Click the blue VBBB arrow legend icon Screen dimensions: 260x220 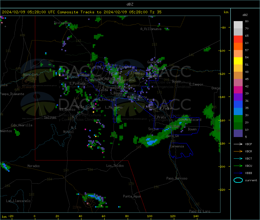[x=238, y=173]
